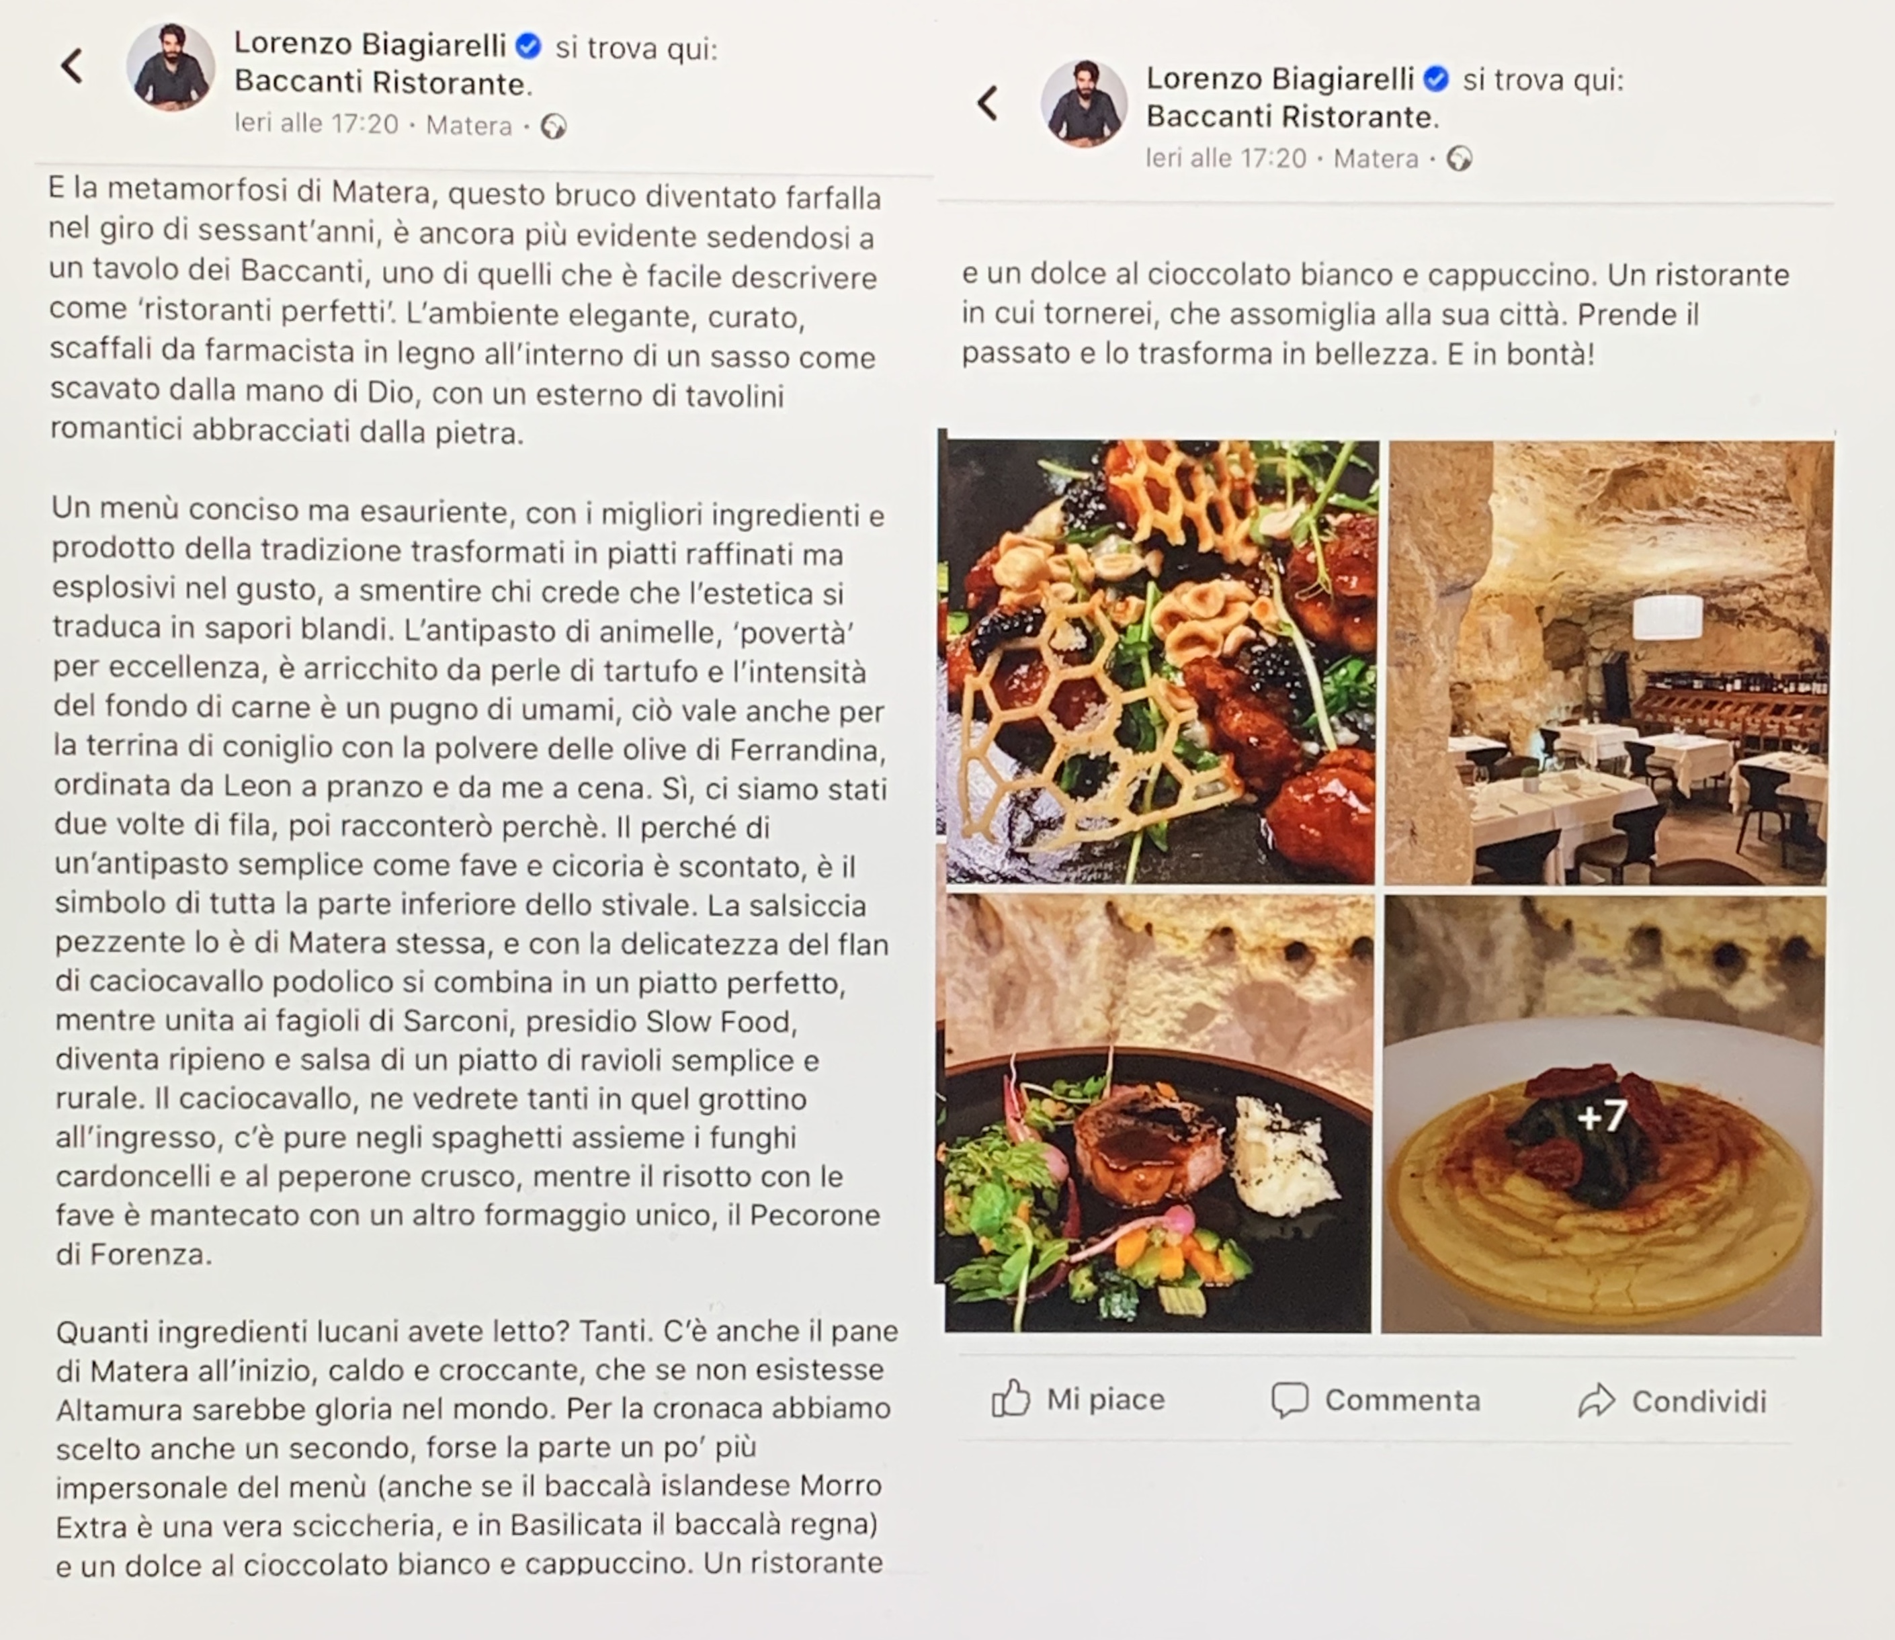Viewport: 1895px width, 1640px height.
Task: Click the Commenta button
Action: (x=1375, y=1399)
